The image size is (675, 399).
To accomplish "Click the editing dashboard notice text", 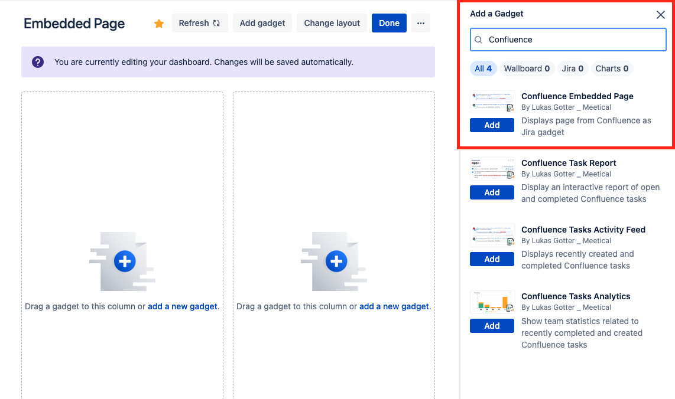I will (203, 62).
